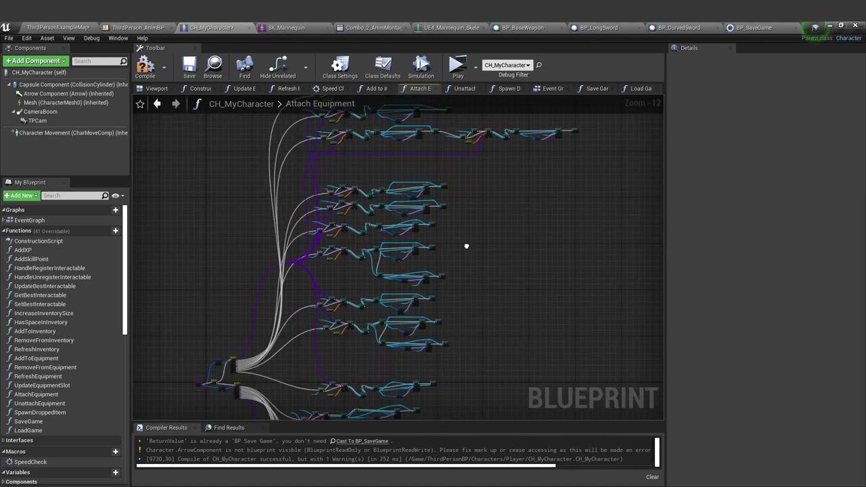Open the Debug menu

(x=91, y=38)
